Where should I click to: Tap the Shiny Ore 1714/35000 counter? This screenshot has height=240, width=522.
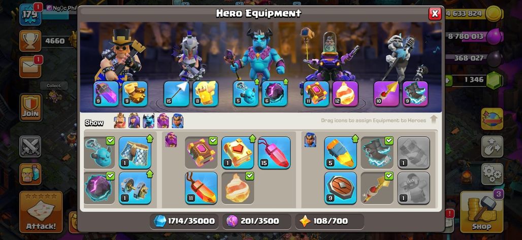click(184, 221)
